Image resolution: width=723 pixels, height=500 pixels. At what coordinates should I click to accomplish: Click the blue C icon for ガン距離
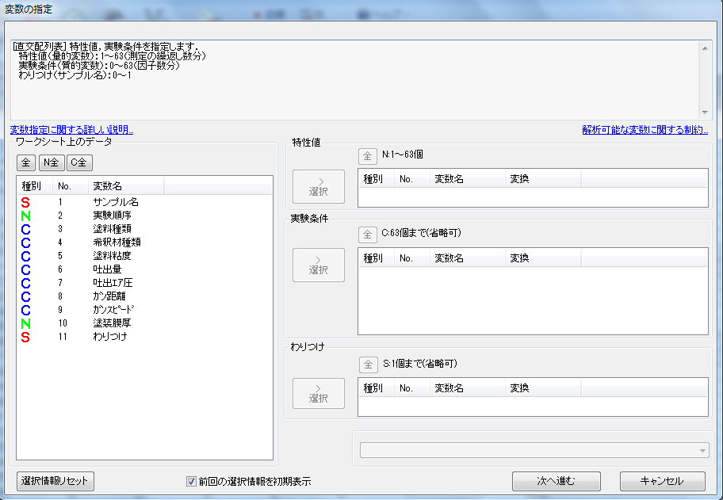coord(25,296)
